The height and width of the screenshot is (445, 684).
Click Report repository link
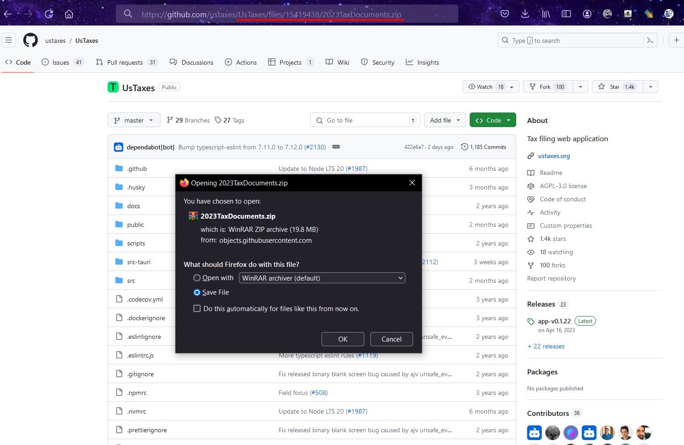(x=551, y=278)
